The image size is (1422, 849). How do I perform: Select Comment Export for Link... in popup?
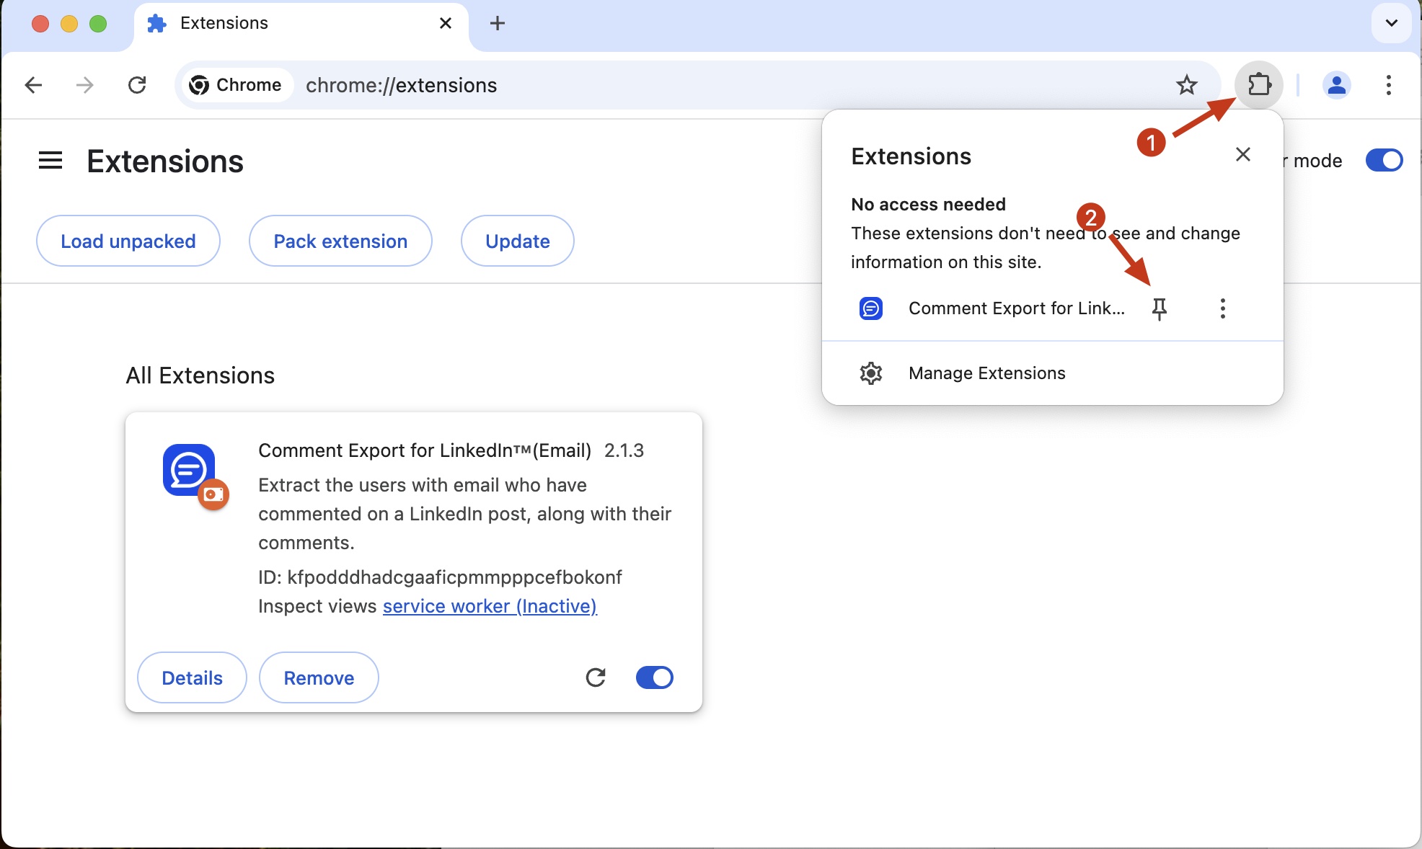point(1016,308)
